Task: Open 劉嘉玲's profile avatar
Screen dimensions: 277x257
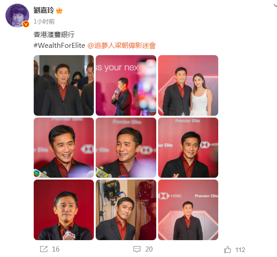Action: pyautogui.click(x=17, y=15)
